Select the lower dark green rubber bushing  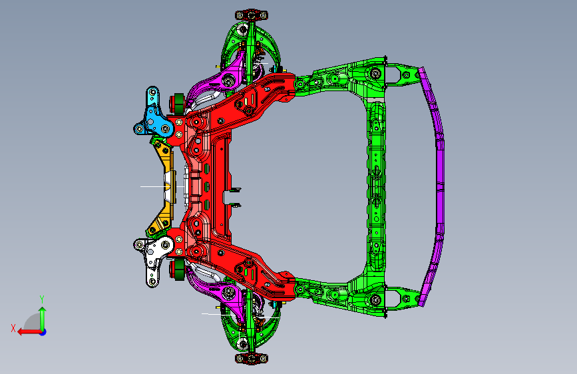pos(179,270)
